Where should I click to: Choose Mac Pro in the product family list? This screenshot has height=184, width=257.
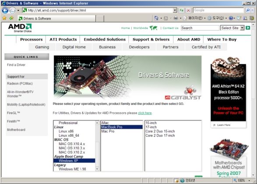click(x=122, y=131)
